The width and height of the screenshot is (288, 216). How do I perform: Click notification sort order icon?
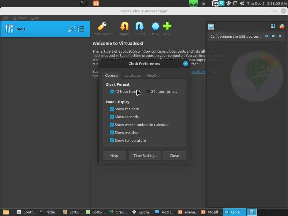tap(273, 26)
